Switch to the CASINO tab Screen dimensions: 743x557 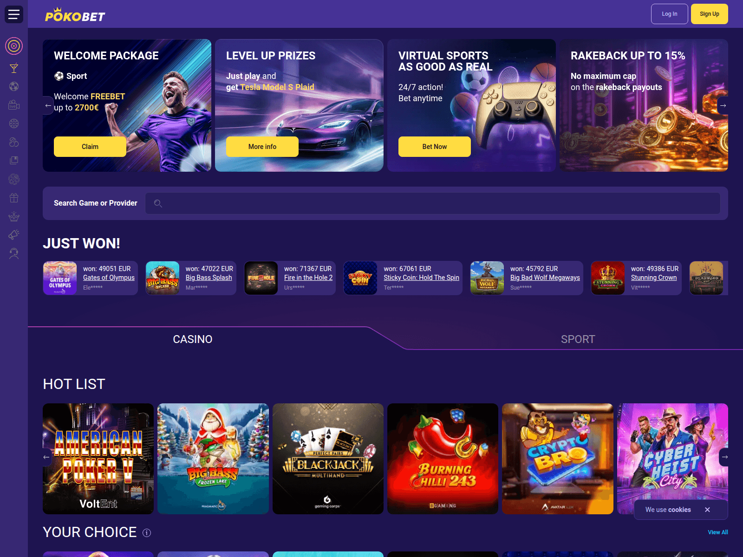point(193,339)
